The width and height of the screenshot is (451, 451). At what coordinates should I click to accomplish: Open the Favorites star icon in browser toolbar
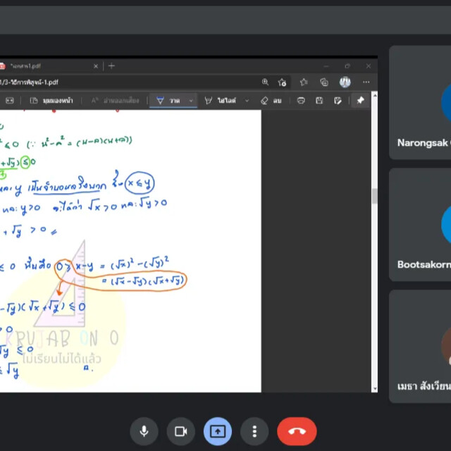point(304,82)
